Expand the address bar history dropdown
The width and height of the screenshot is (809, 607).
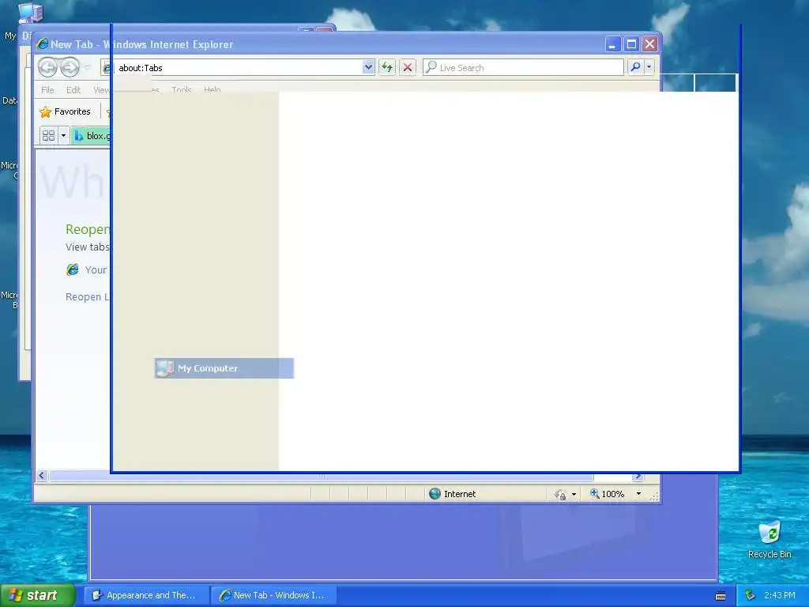(368, 67)
